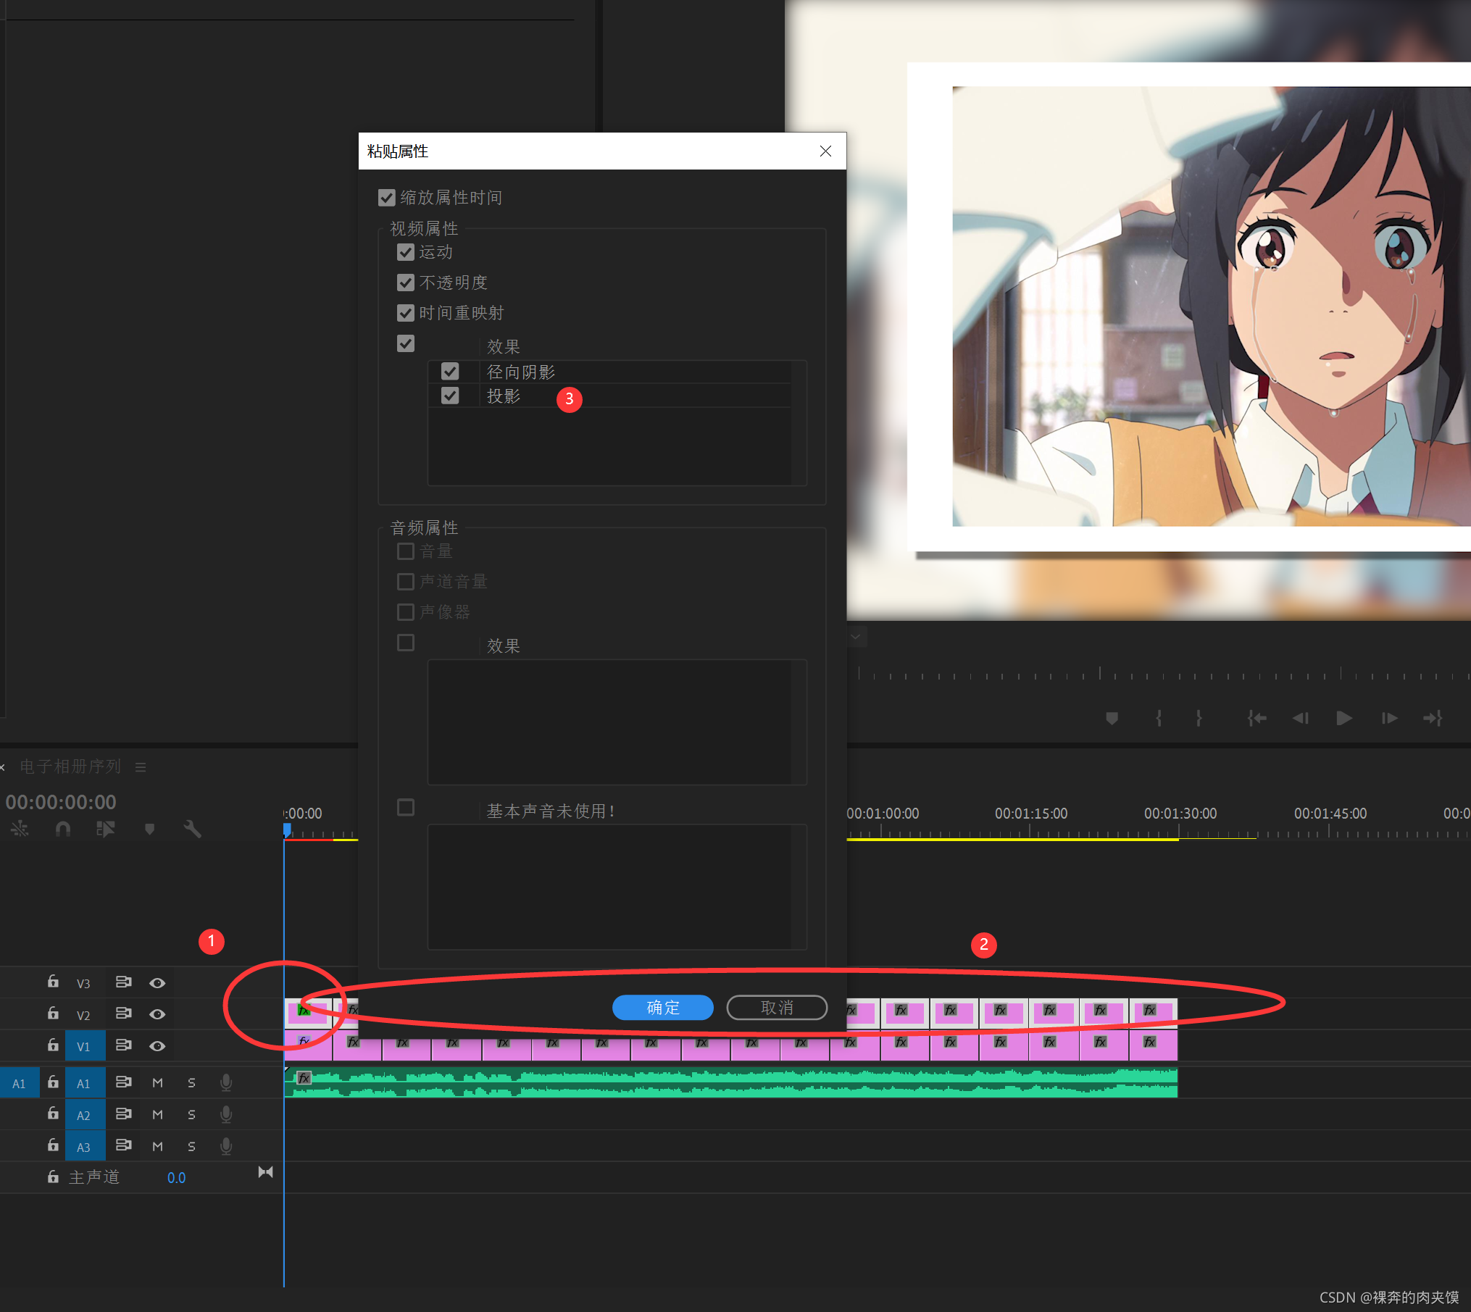Toggle V2 track lock
The image size is (1471, 1312).
tap(53, 1013)
